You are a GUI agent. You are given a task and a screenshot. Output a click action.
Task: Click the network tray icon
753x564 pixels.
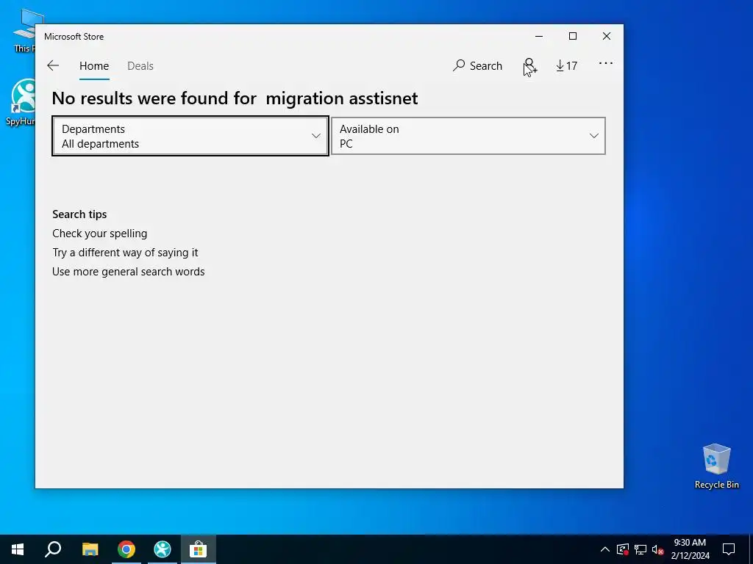coord(640,549)
